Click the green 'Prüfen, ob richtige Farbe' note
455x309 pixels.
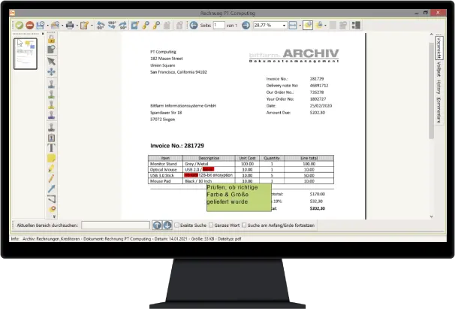point(239,197)
